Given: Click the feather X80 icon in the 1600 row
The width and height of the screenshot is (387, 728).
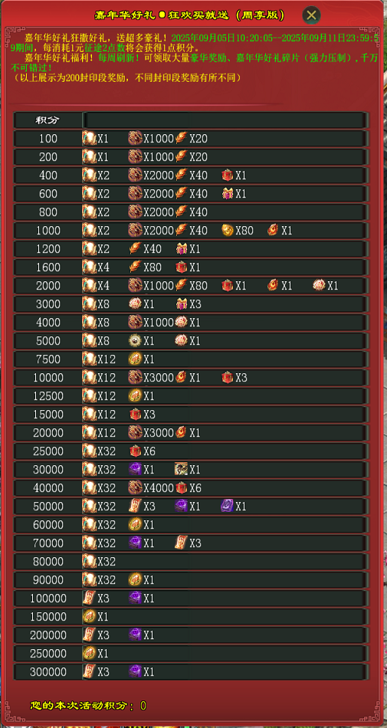Looking at the screenshot, I should (x=135, y=267).
